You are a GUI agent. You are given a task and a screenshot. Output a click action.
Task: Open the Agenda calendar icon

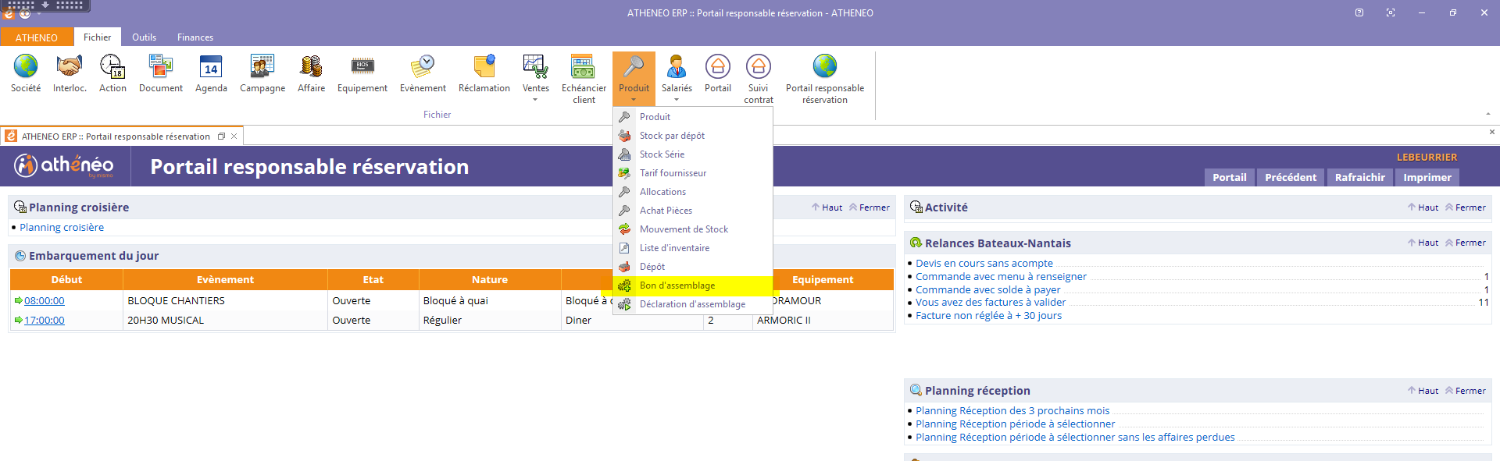pos(211,74)
